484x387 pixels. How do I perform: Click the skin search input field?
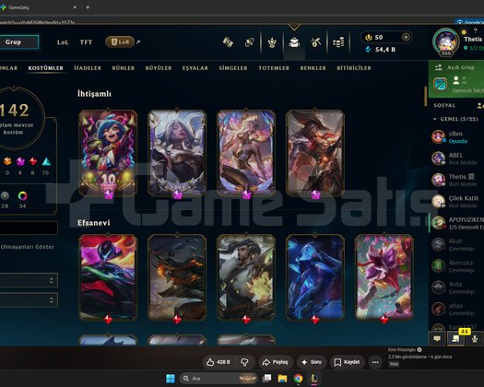[29, 228]
